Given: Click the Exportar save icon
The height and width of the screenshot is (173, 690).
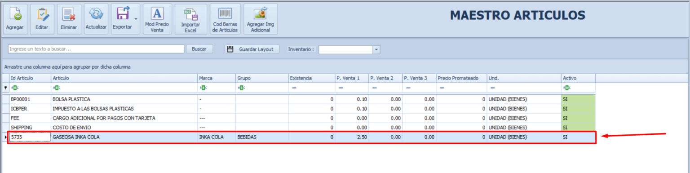Looking at the screenshot, I should click(x=122, y=19).
